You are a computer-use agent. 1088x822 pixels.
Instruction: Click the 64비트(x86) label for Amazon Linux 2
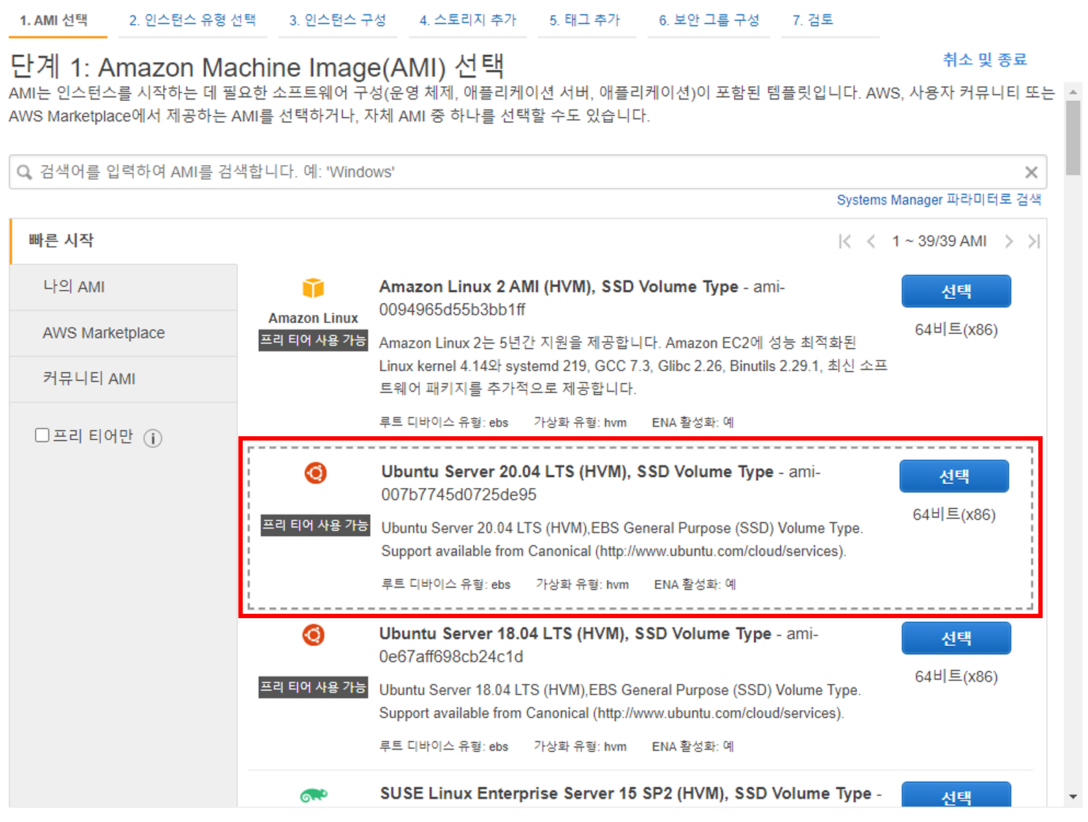tap(956, 330)
